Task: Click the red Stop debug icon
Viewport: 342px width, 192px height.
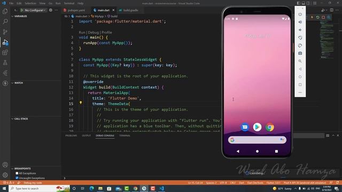Action: click(x=323, y=17)
